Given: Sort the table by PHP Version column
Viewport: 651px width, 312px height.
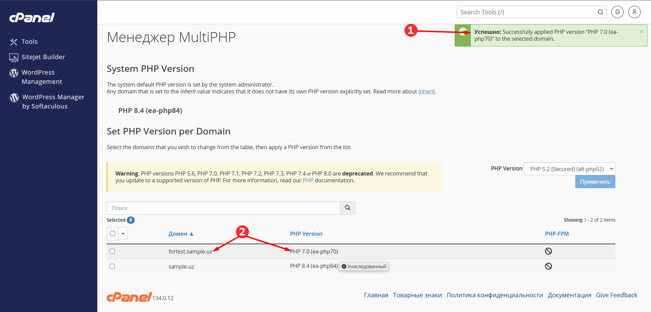Looking at the screenshot, I should coord(306,234).
